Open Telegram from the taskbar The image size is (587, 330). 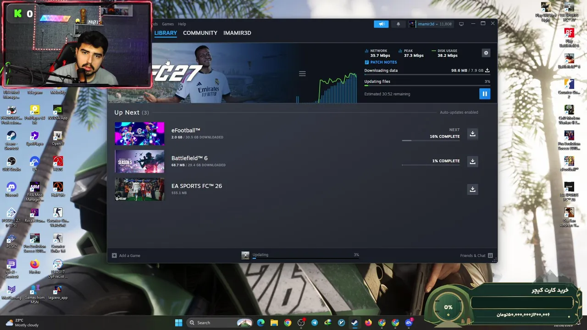[314, 323]
